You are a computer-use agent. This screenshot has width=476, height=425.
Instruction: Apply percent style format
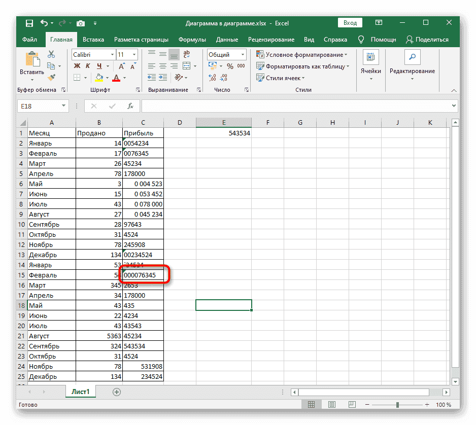click(x=230, y=66)
